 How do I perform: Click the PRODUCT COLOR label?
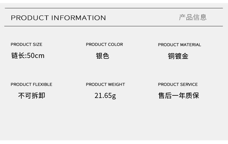(x=104, y=44)
